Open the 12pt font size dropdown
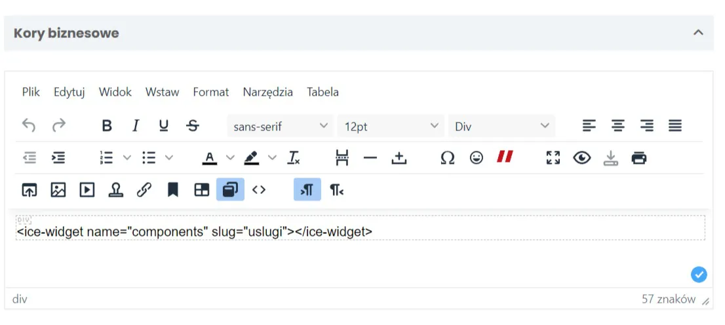 click(x=391, y=126)
